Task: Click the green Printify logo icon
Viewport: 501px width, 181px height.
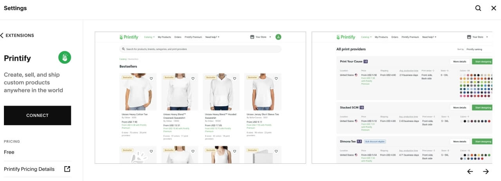Action: [x=65, y=57]
